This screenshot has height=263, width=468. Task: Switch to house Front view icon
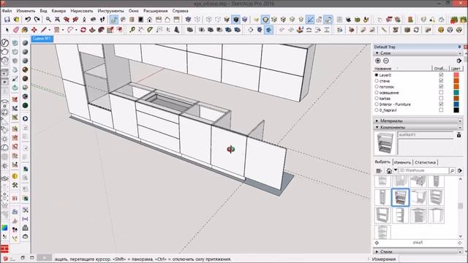coord(149,20)
